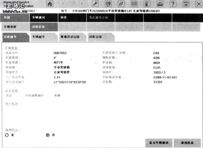
Task: Click the sales name value 520i
Action: tap(157, 58)
